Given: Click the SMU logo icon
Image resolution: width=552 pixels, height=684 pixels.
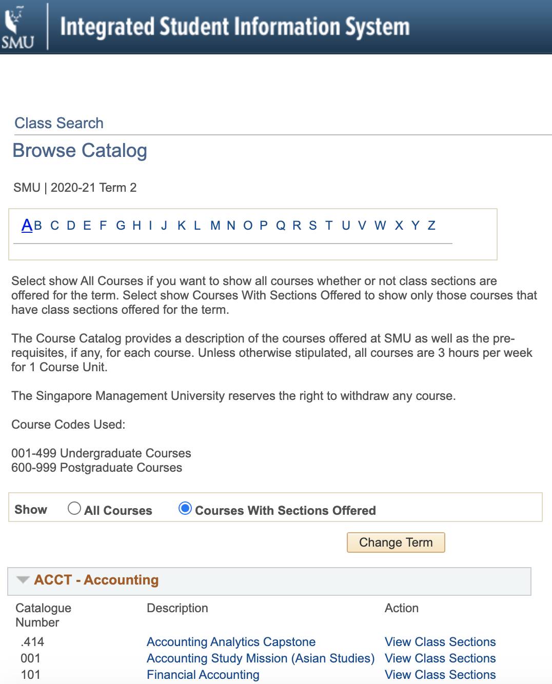Looking at the screenshot, I should pos(18,27).
